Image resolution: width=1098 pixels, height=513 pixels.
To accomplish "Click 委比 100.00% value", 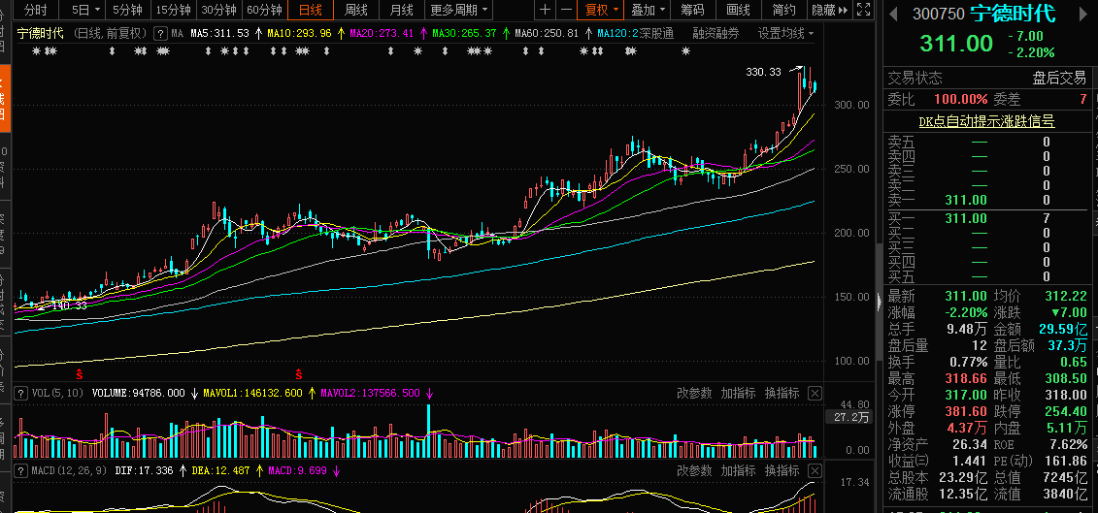I will click(x=961, y=99).
